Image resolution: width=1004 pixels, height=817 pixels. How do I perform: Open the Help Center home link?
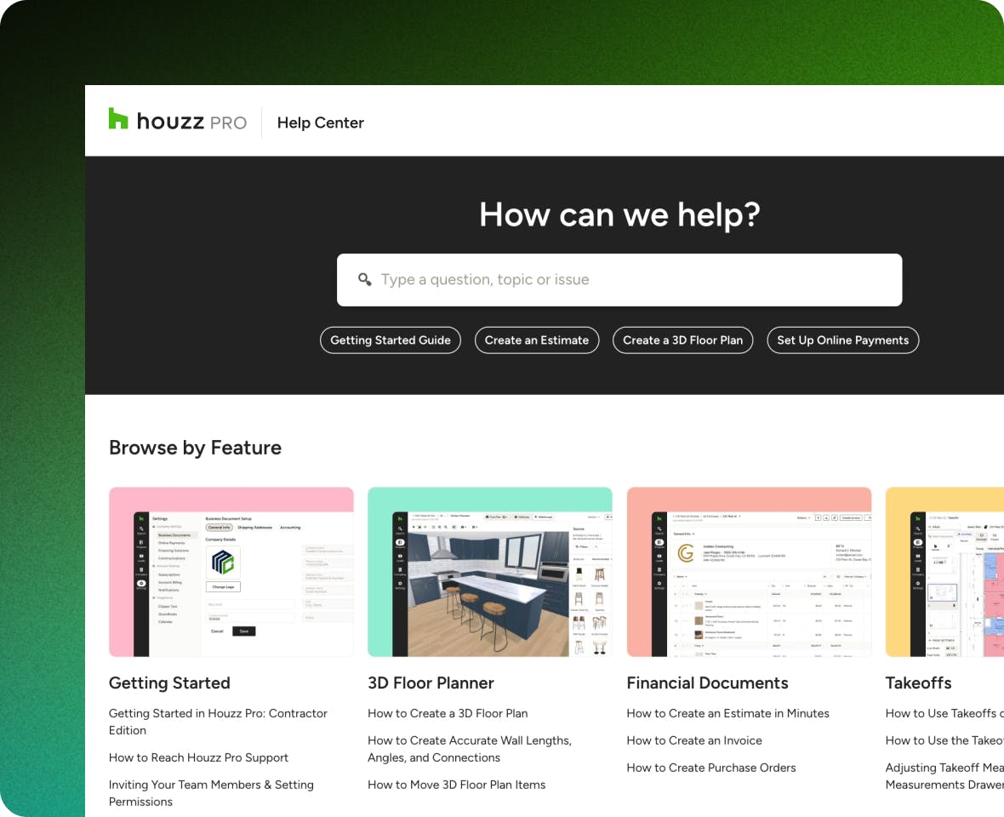coord(320,123)
